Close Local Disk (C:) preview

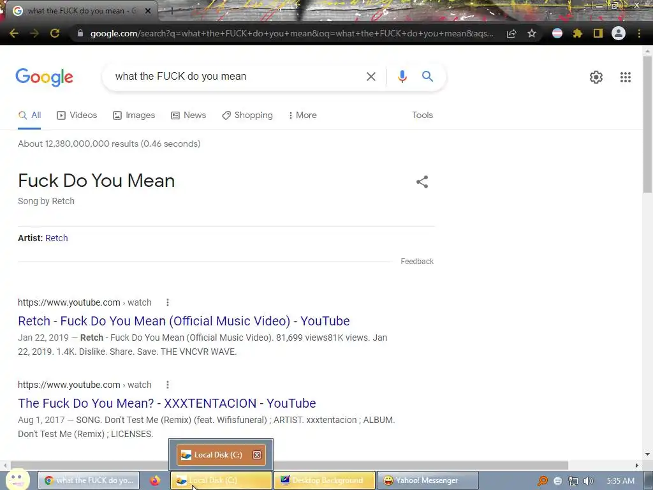(257, 454)
